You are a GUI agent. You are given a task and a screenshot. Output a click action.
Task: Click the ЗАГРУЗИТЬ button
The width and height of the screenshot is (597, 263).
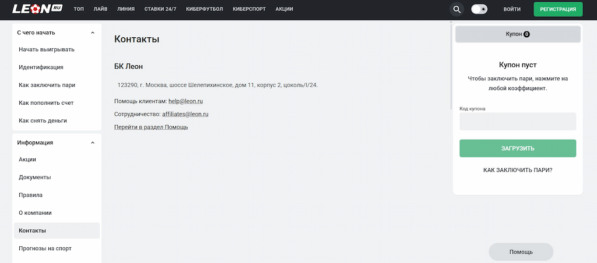pyautogui.click(x=518, y=148)
